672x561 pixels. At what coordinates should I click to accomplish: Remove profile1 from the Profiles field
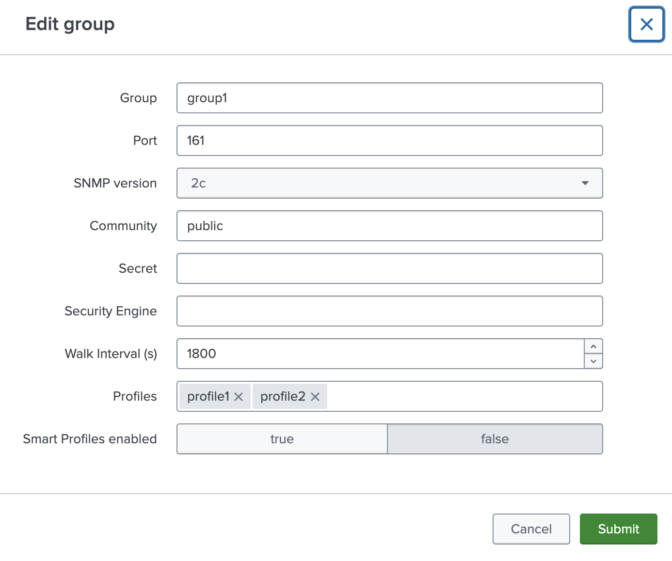coord(239,396)
